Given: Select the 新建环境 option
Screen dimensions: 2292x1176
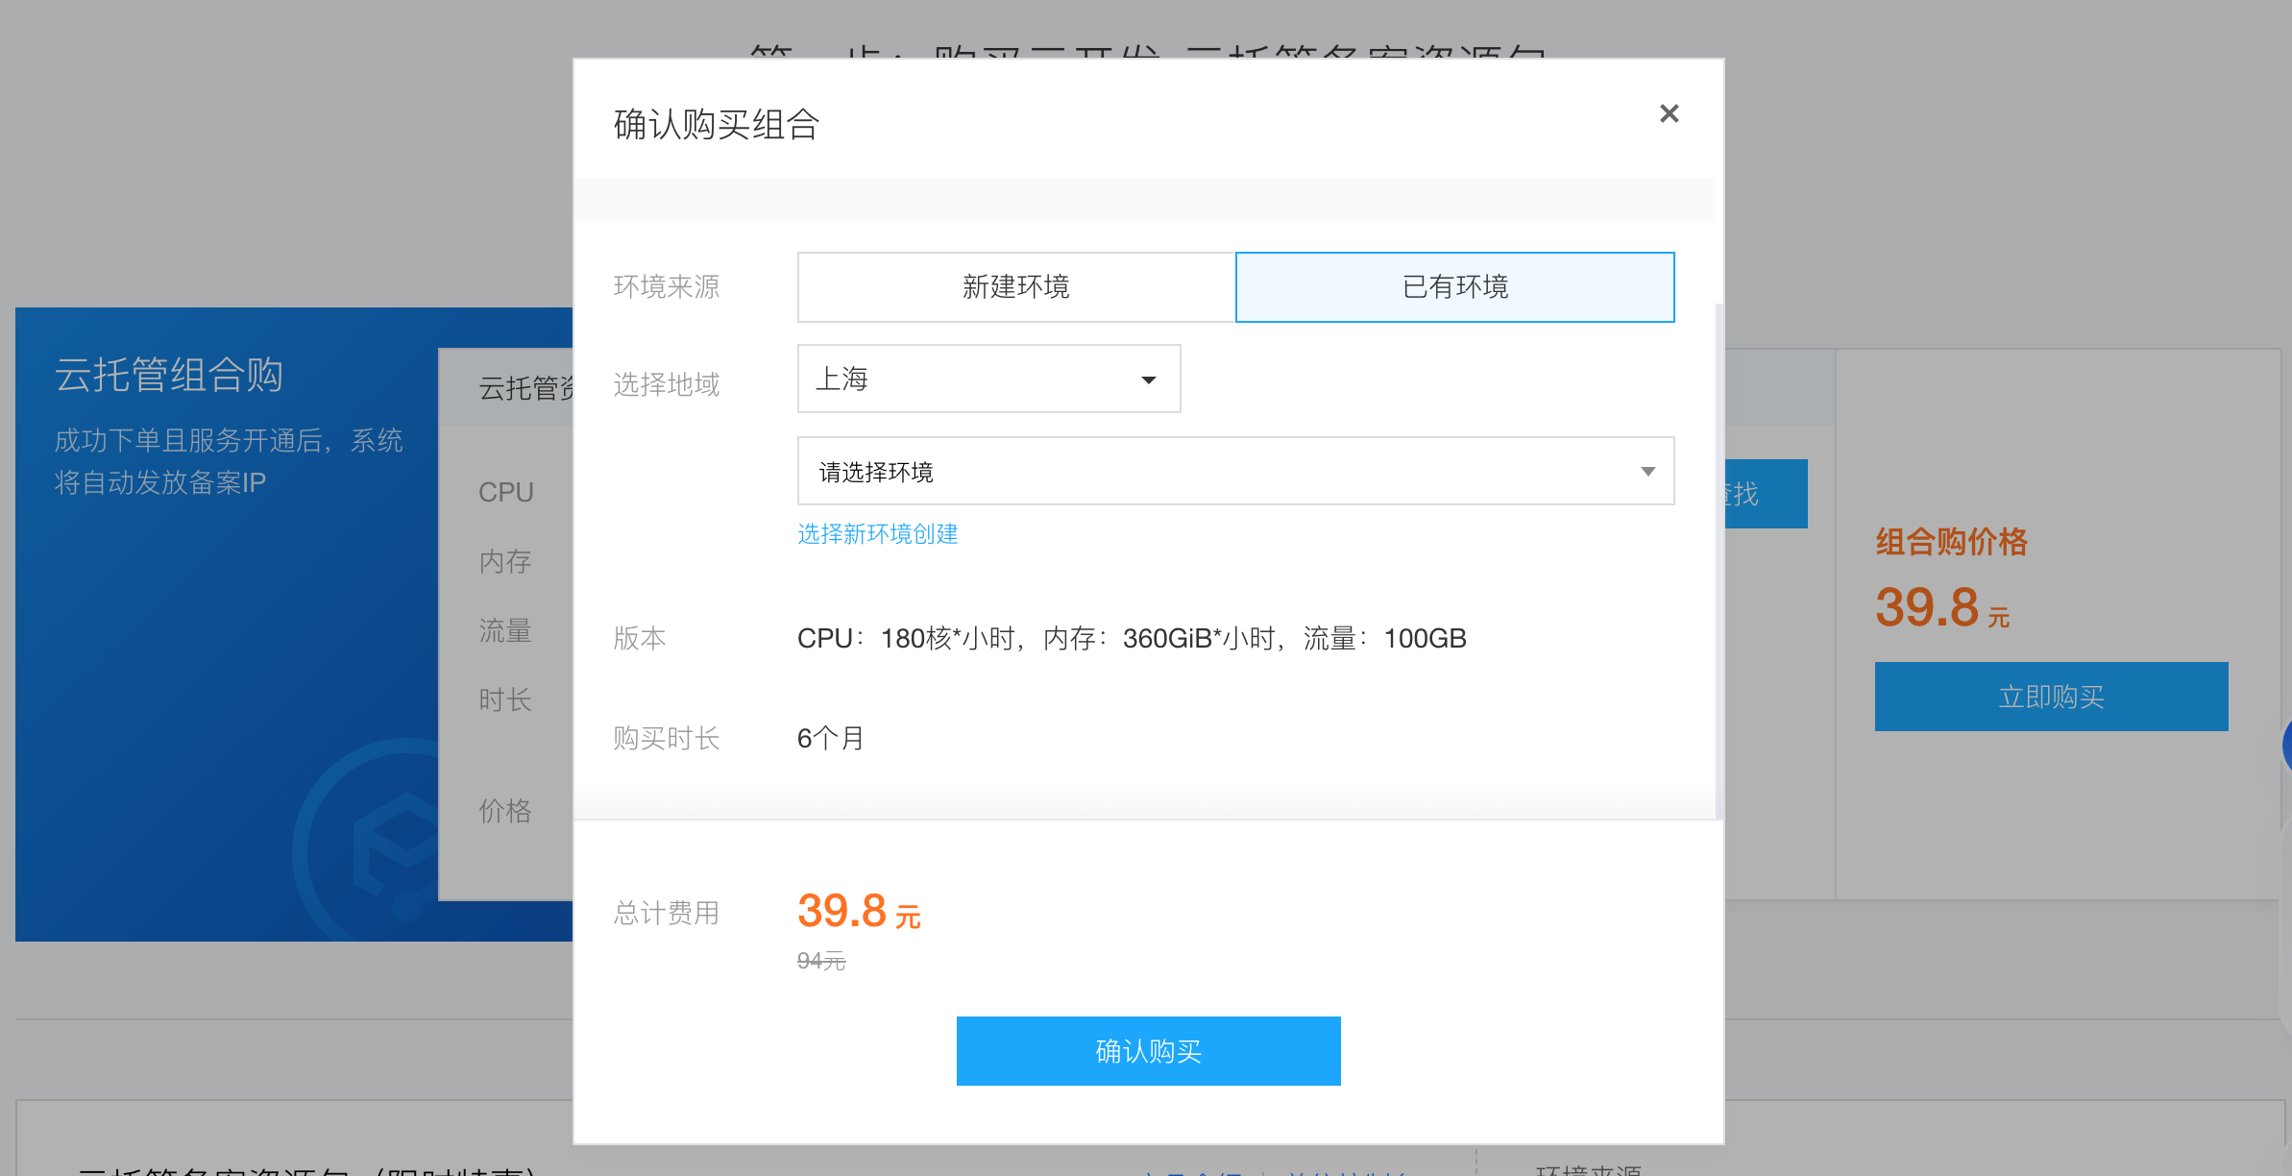Looking at the screenshot, I should tap(1015, 286).
